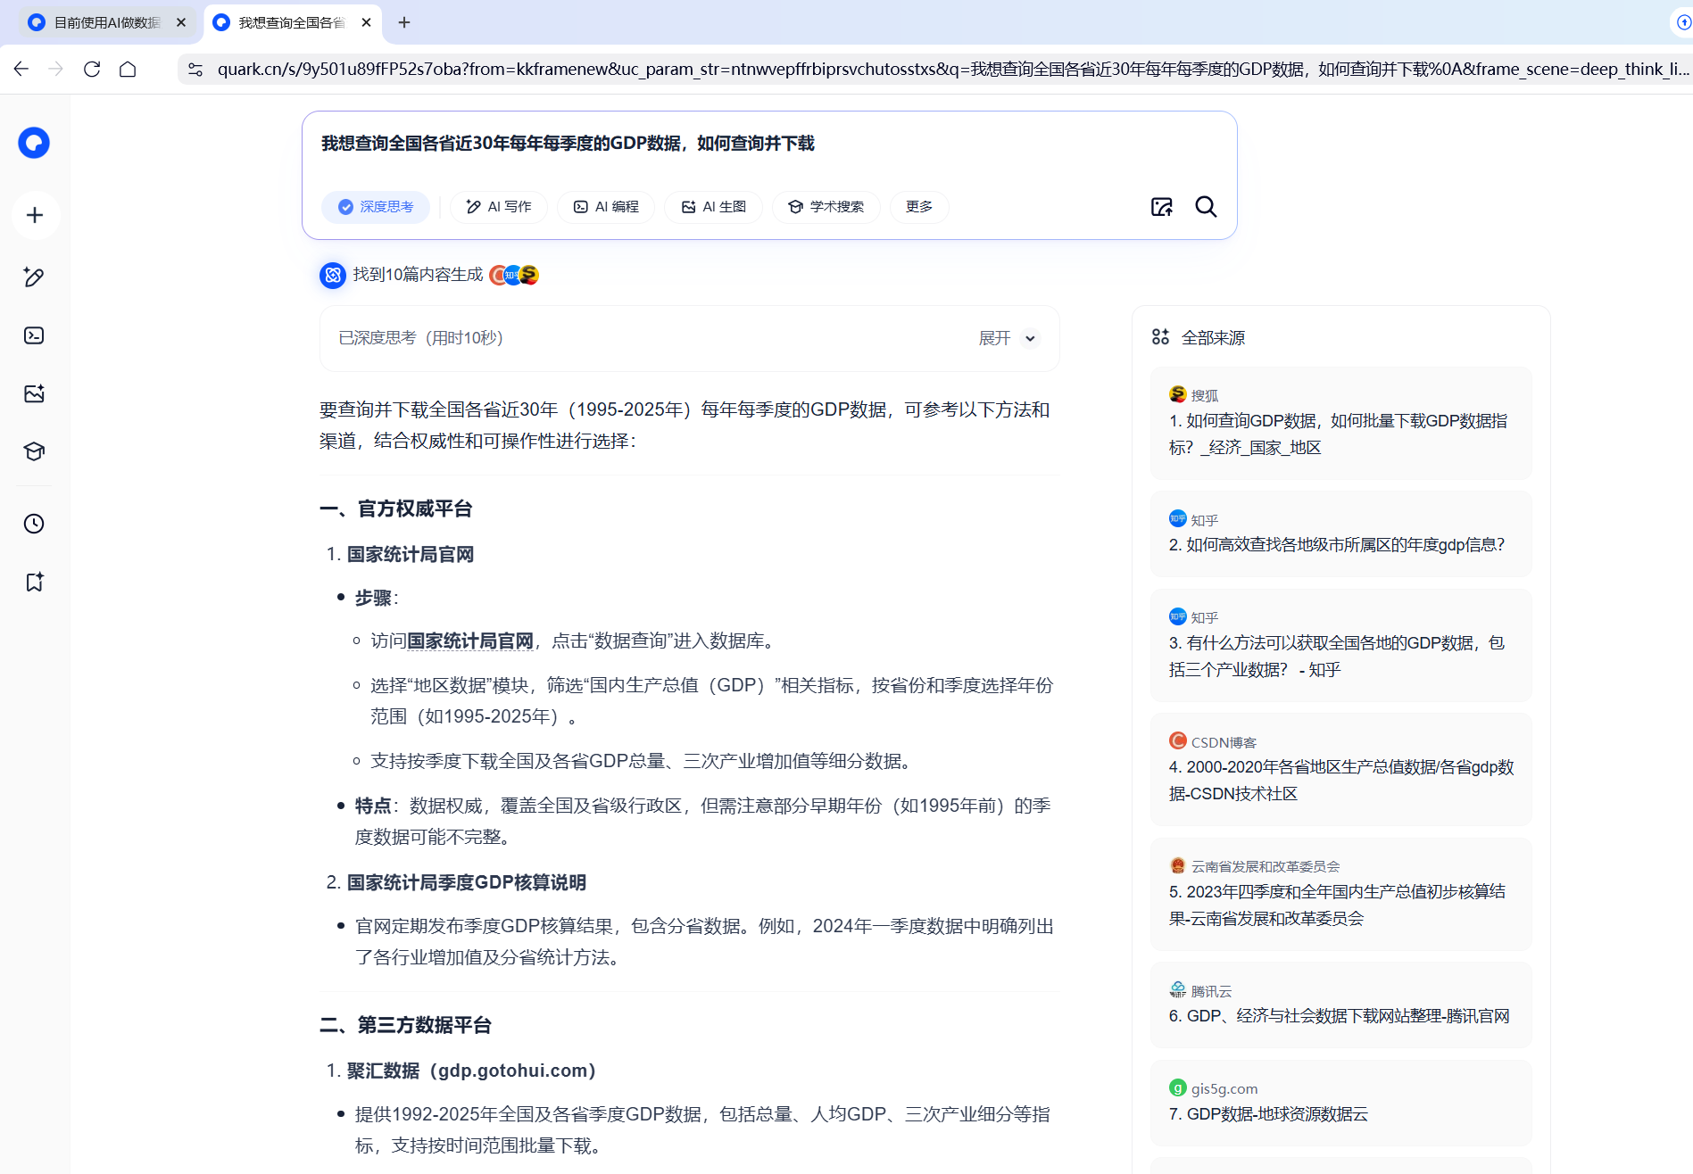Click the image upload icon in search box
Viewport: 1693px width, 1174px height.
(1161, 207)
